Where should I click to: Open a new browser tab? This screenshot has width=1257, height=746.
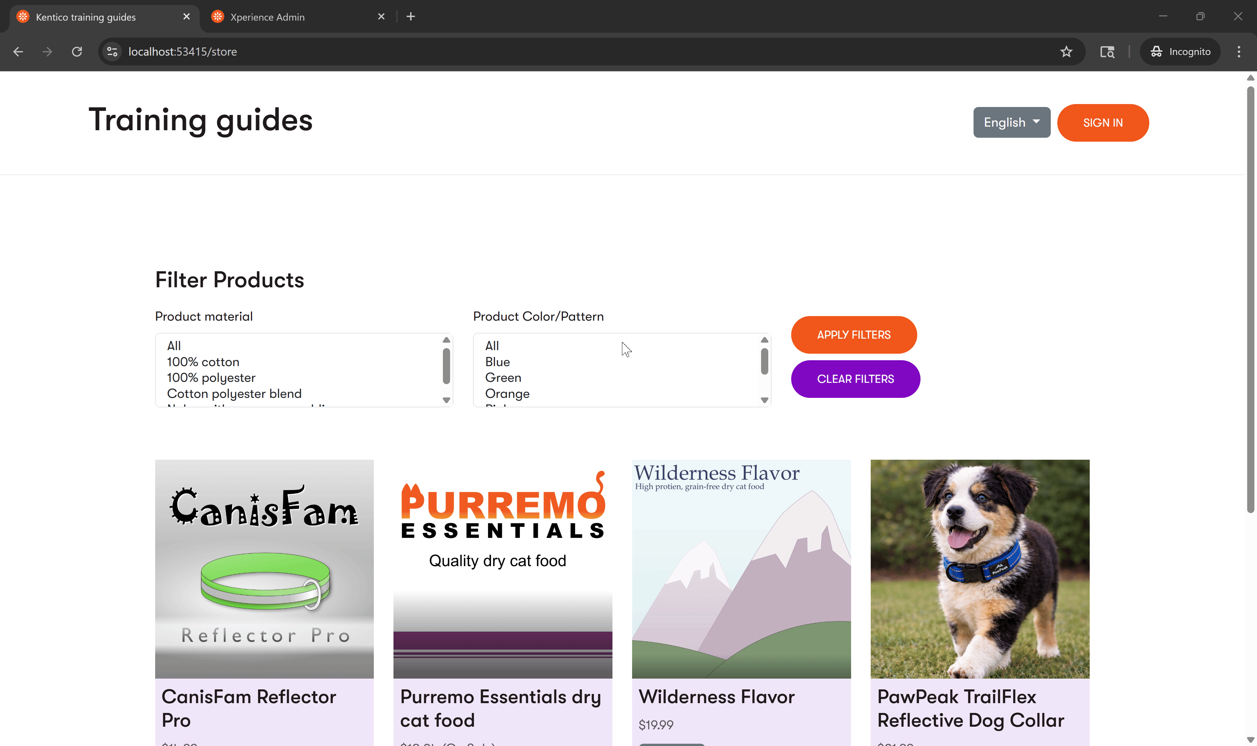pyautogui.click(x=411, y=16)
